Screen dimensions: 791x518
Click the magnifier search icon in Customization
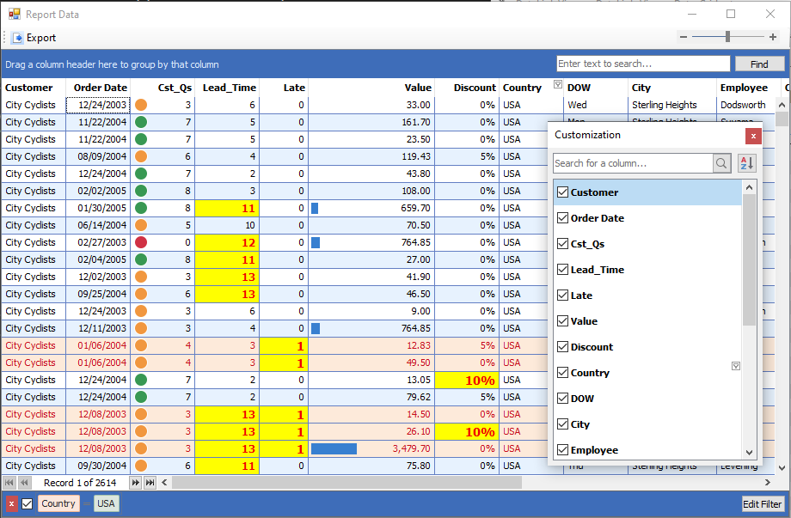(722, 163)
